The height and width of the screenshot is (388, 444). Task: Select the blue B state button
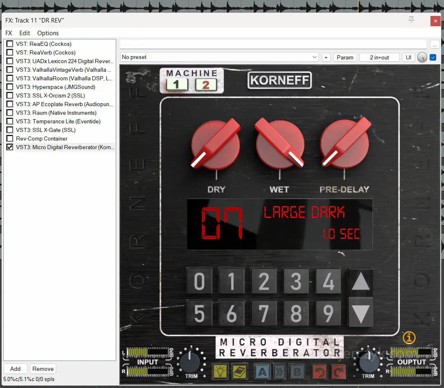(x=297, y=371)
